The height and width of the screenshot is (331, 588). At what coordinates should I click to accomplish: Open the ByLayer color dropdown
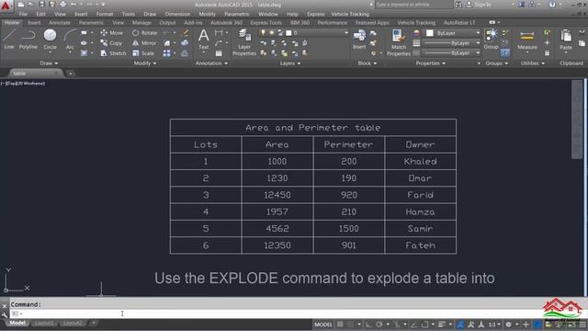pos(478,33)
